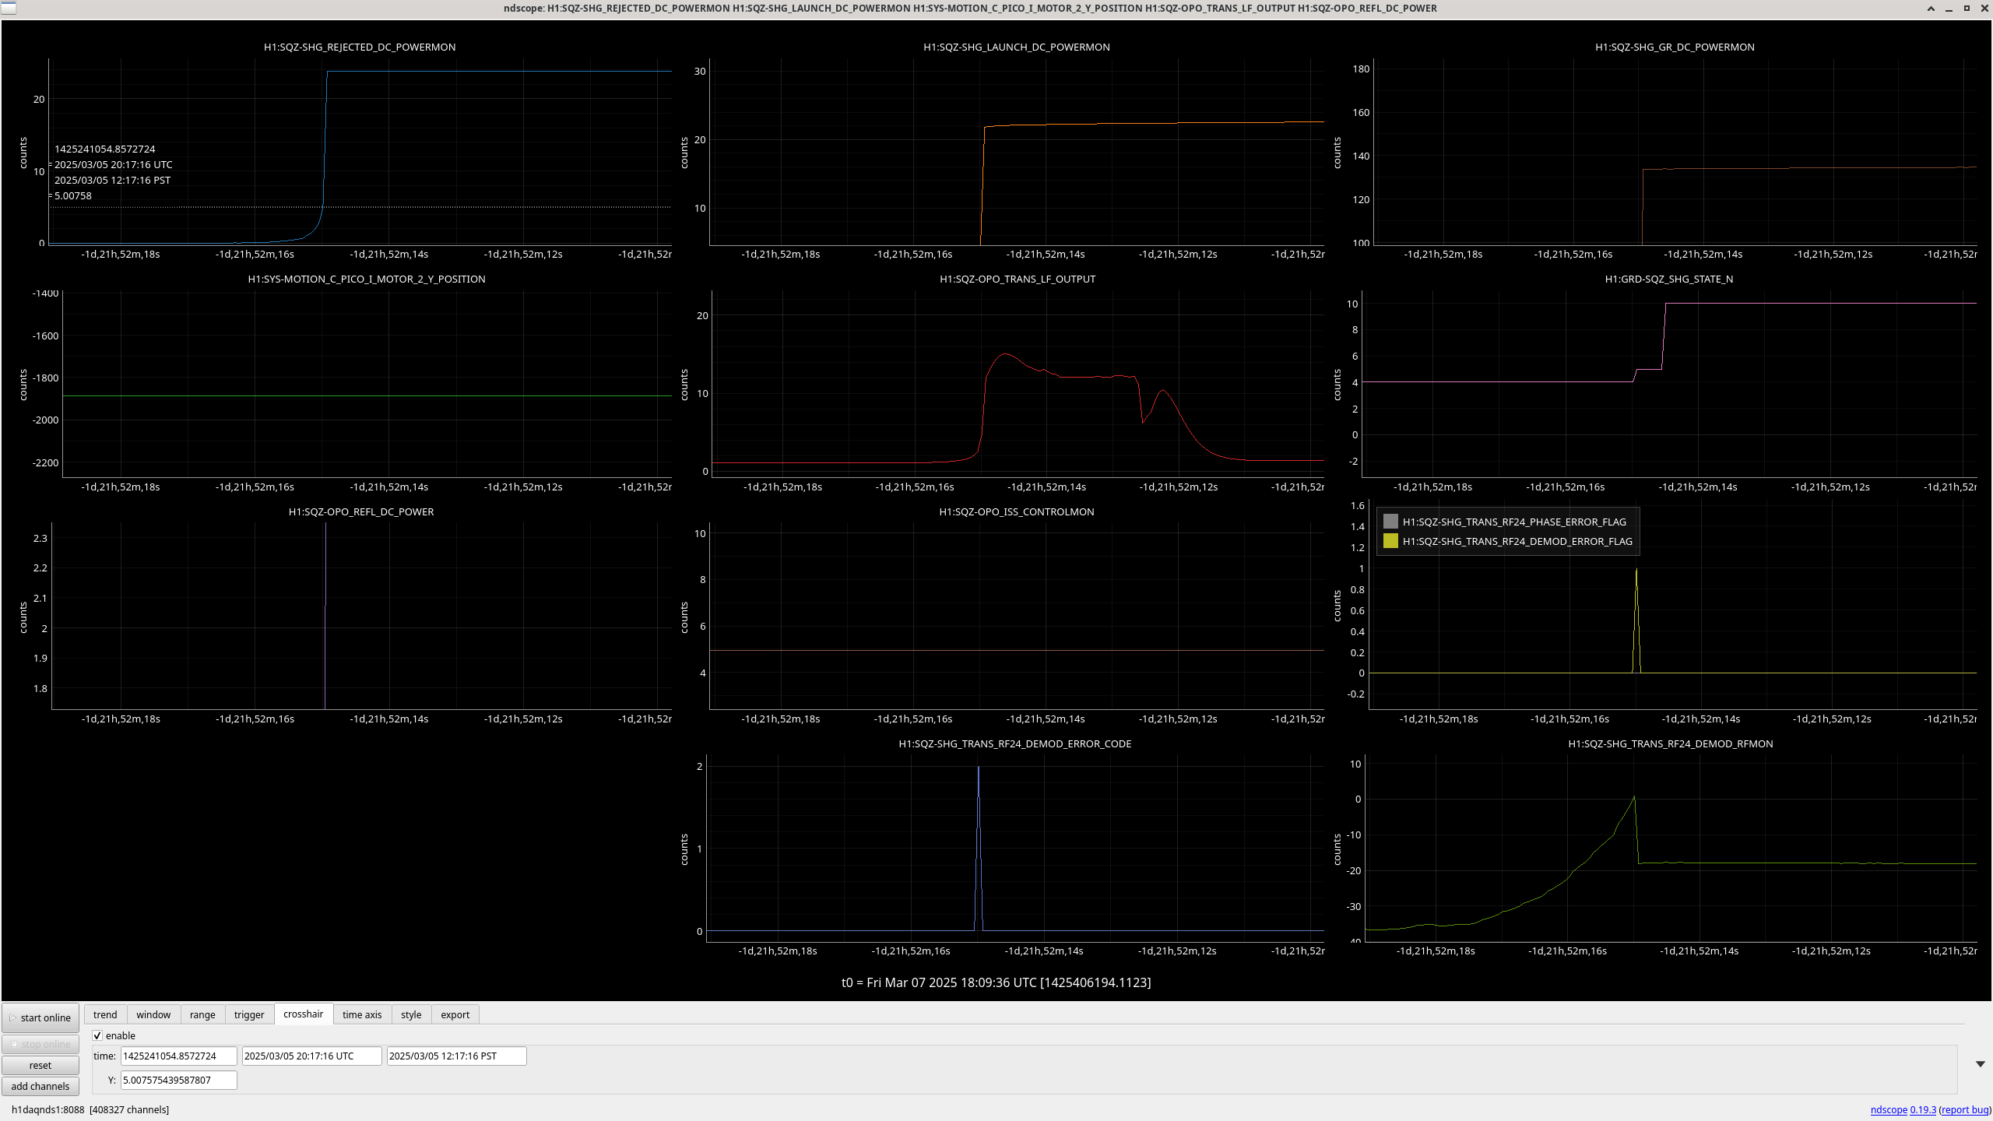
Task: Close the ndscope window
Action: coord(1984,9)
